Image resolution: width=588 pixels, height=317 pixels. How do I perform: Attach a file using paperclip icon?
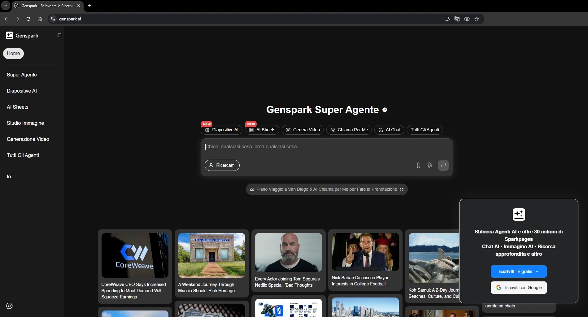coord(418,165)
